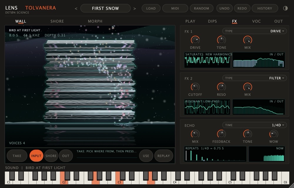The height and width of the screenshot is (188, 294).
Task: Click the DEPTH 0.31 value
Action: coord(55,35)
